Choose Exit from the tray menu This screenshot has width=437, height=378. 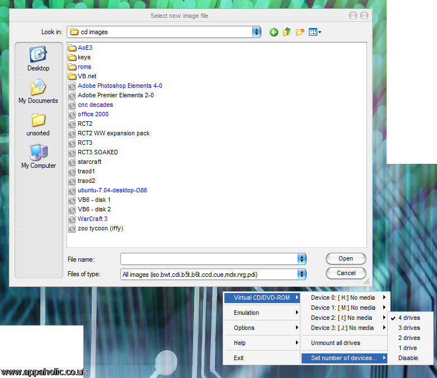262,358
